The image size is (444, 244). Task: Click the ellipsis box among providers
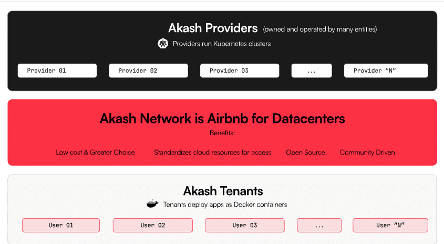tap(312, 70)
